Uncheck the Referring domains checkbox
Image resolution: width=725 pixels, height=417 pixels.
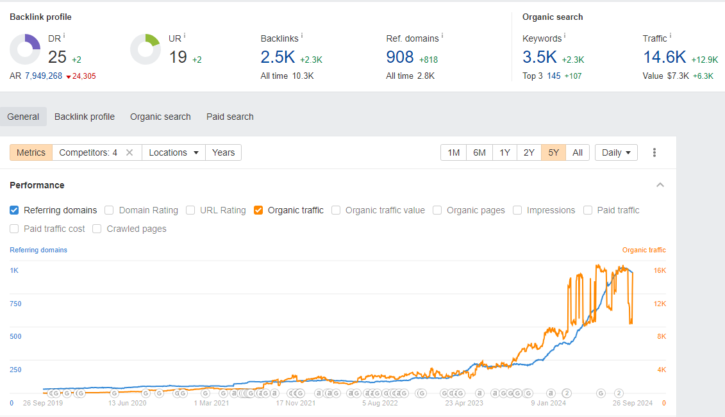tap(15, 210)
